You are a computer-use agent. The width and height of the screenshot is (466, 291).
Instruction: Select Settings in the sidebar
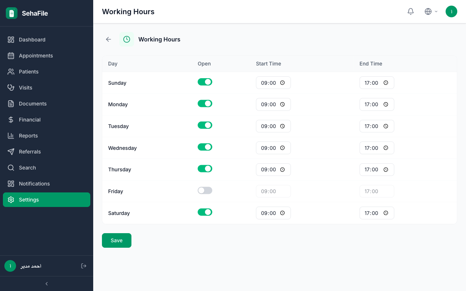(47, 200)
